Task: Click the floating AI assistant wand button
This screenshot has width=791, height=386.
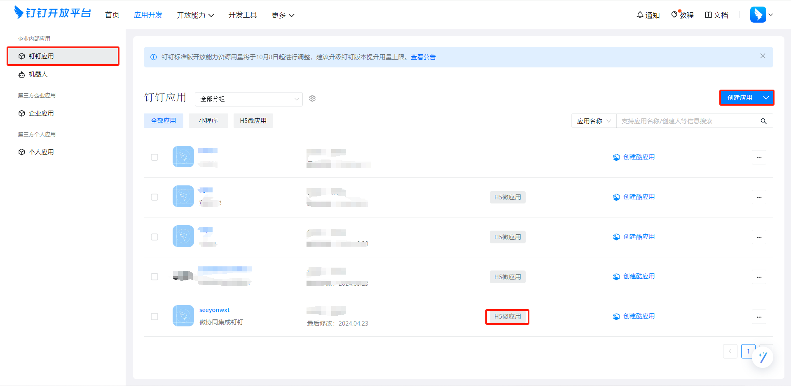Action: coord(762,357)
